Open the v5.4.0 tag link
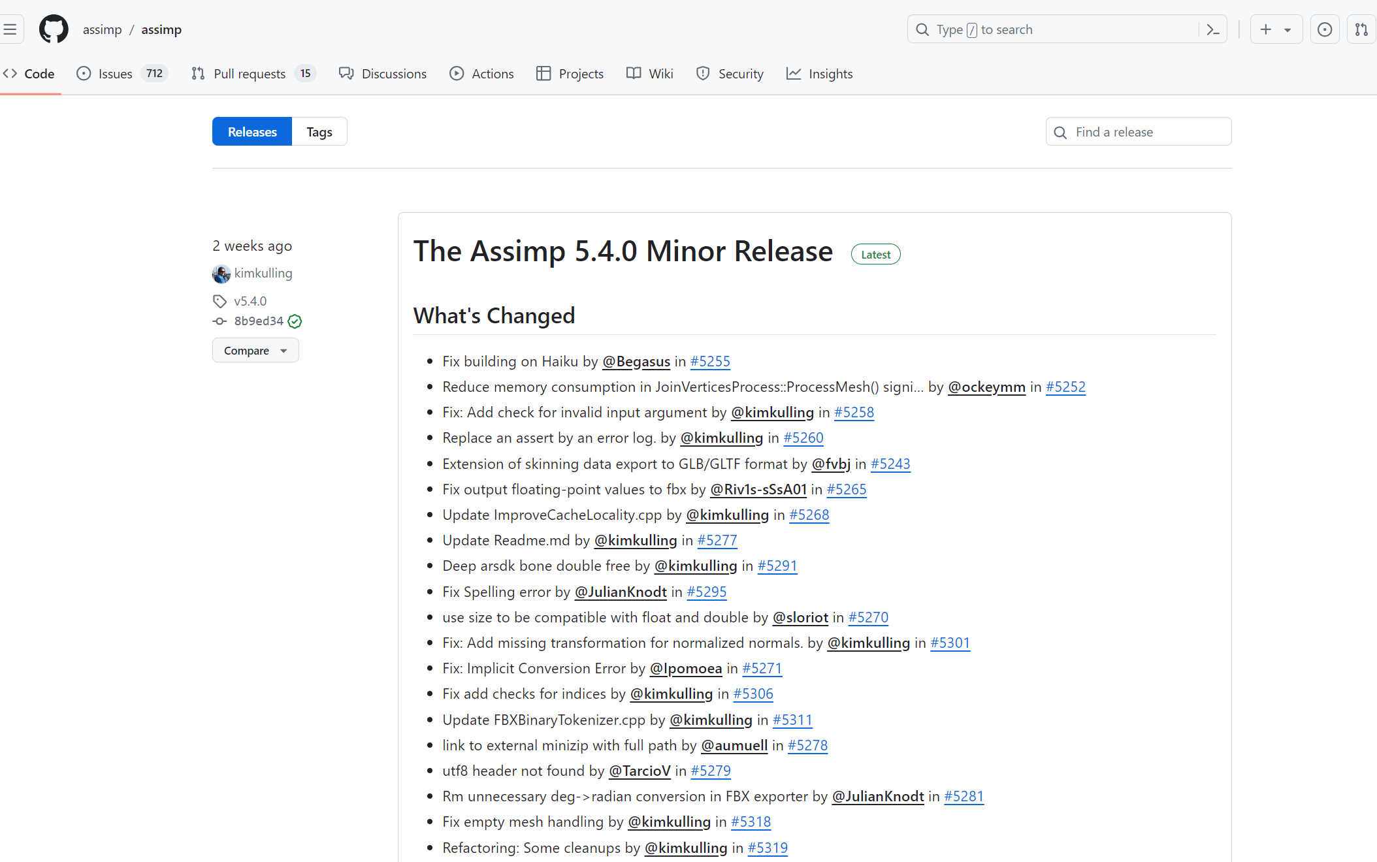The image size is (1377, 862). point(250,301)
